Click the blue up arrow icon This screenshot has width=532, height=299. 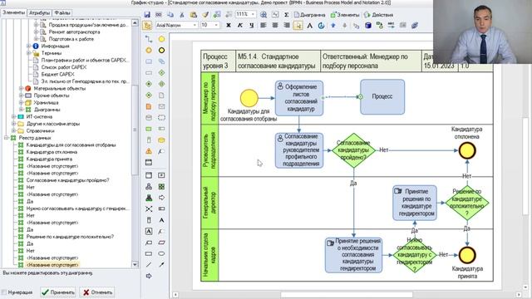click(x=333, y=26)
